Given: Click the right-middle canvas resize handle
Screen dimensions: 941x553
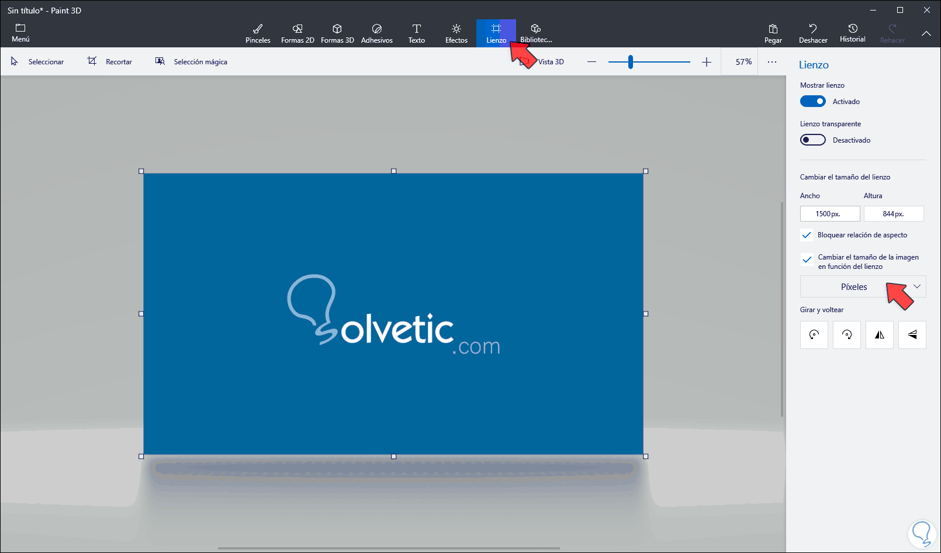Looking at the screenshot, I should click(646, 314).
